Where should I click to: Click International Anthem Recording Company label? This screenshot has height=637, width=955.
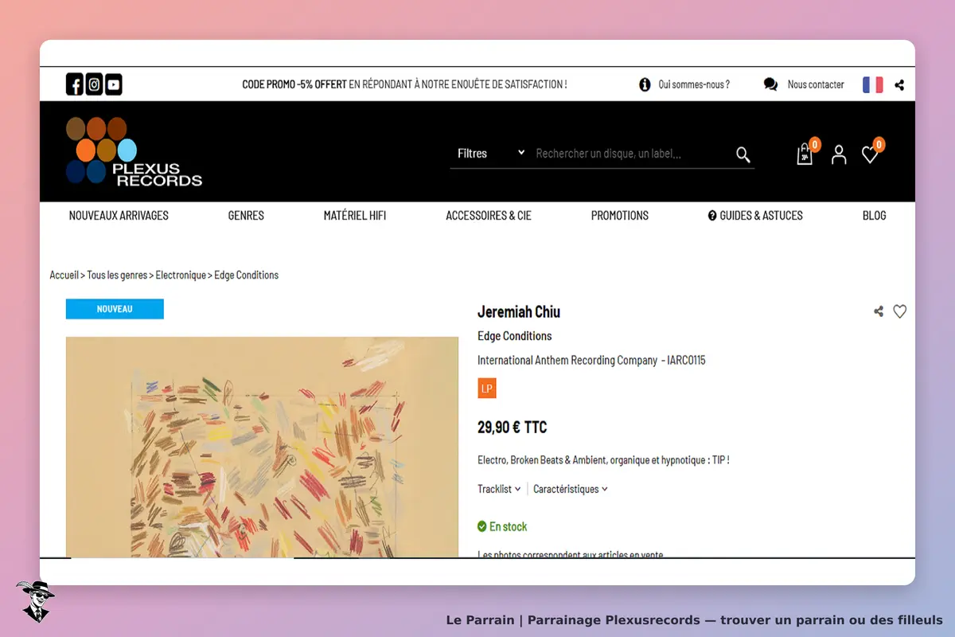click(567, 360)
